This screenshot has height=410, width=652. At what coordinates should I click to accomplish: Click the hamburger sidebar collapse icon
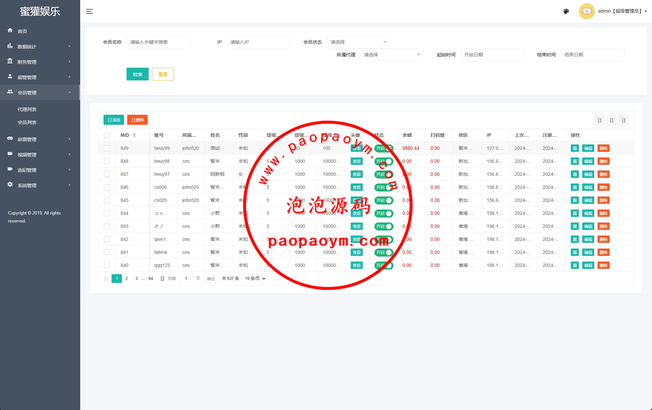click(x=90, y=11)
